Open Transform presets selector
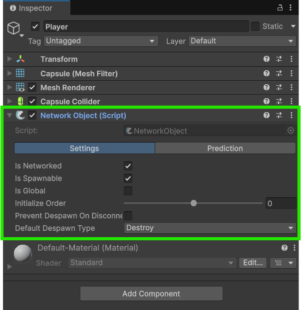 [279, 59]
